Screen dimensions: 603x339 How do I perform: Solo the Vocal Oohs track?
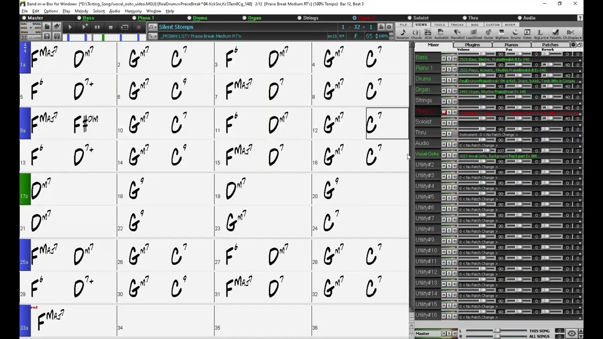tap(449, 155)
